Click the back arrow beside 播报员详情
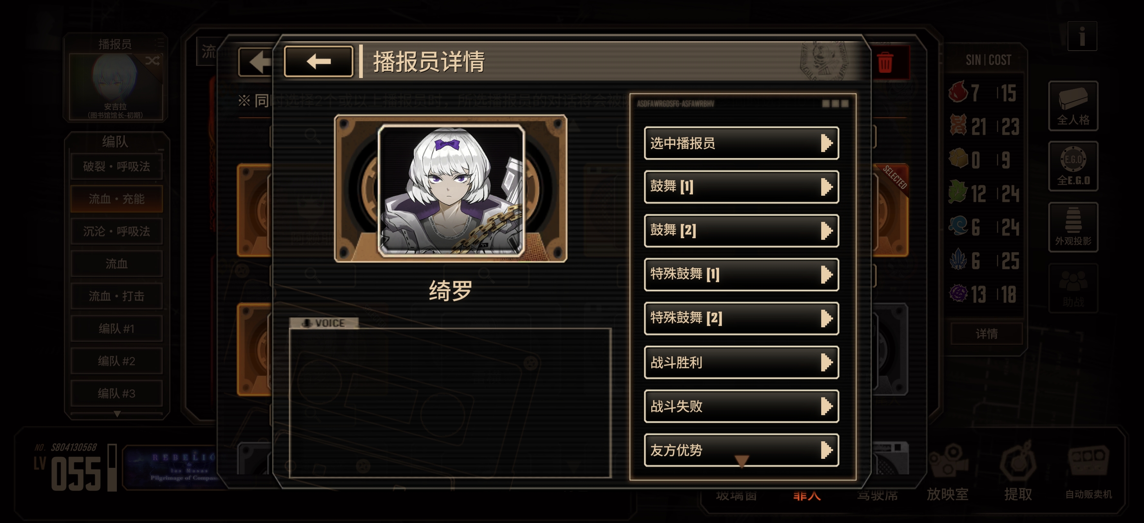This screenshot has width=1144, height=523. (x=318, y=61)
